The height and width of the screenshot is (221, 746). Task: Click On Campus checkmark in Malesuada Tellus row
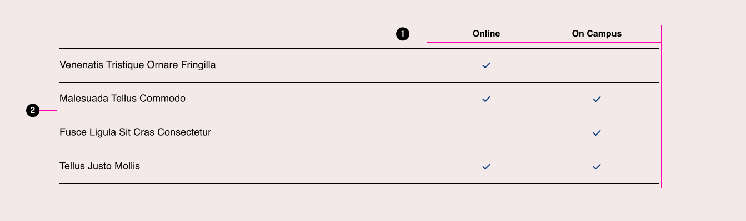click(x=597, y=99)
